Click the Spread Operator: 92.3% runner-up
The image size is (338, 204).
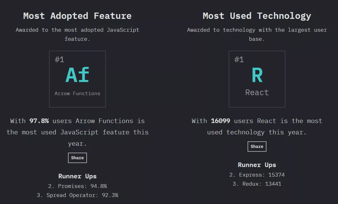(x=77, y=195)
